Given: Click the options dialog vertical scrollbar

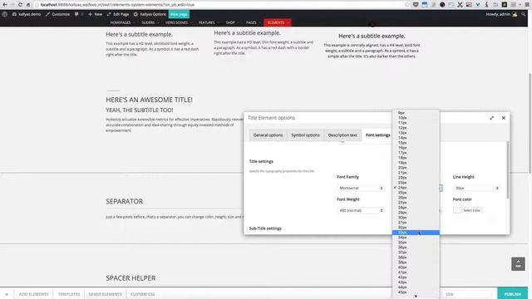Looking at the screenshot, I should [x=508, y=169].
